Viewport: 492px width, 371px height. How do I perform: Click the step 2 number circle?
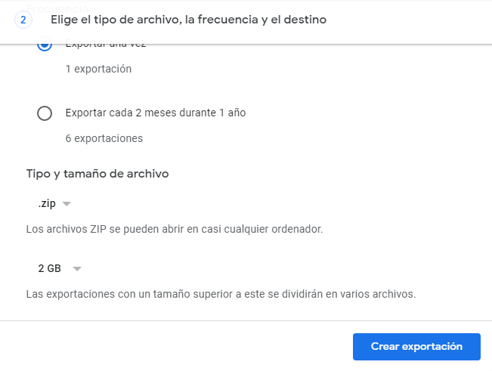[23, 20]
